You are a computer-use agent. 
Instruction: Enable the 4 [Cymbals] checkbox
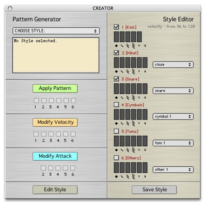116,105
